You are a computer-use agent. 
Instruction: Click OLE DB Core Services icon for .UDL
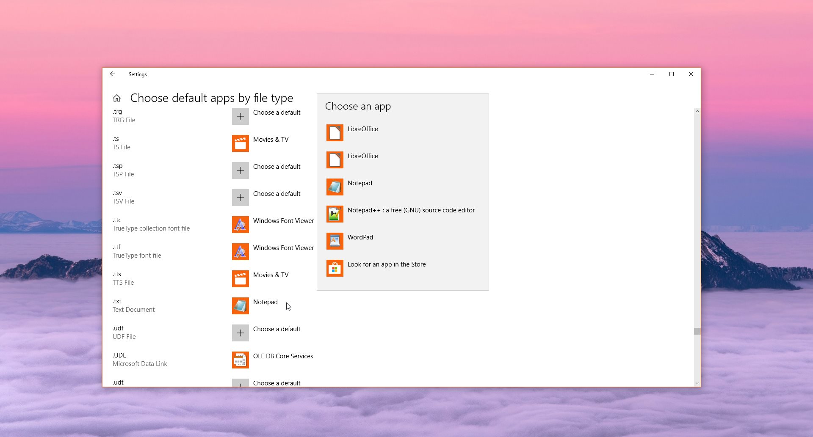(240, 360)
